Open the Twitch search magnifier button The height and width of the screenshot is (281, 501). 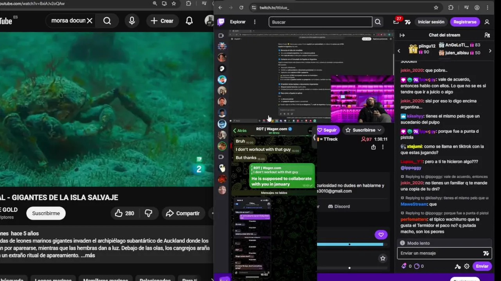click(x=378, y=22)
